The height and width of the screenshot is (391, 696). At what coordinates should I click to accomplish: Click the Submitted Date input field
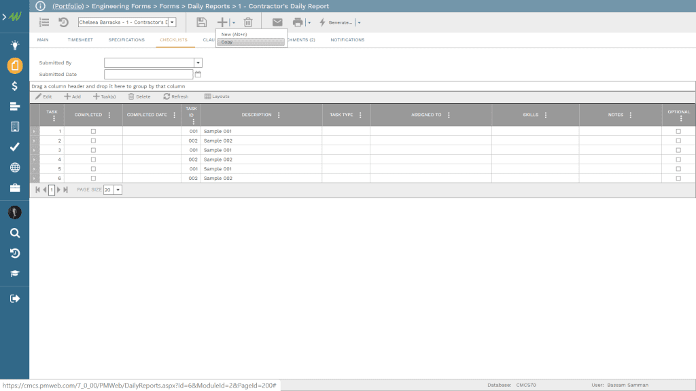click(x=149, y=75)
